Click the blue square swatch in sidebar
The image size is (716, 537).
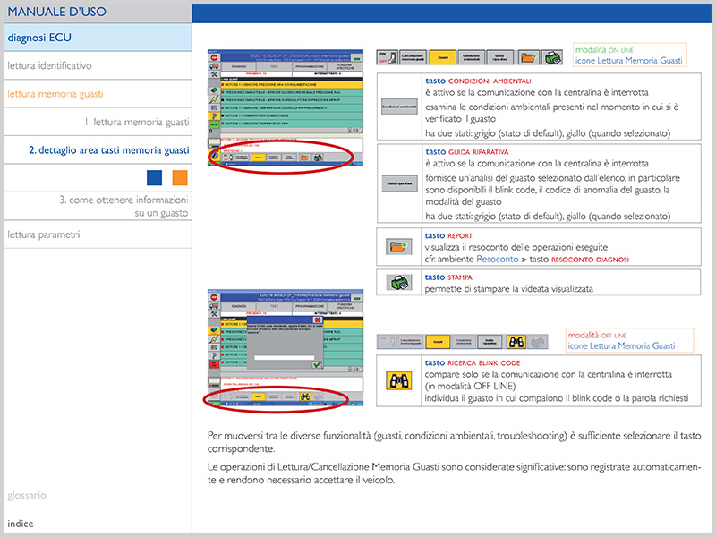(154, 177)
